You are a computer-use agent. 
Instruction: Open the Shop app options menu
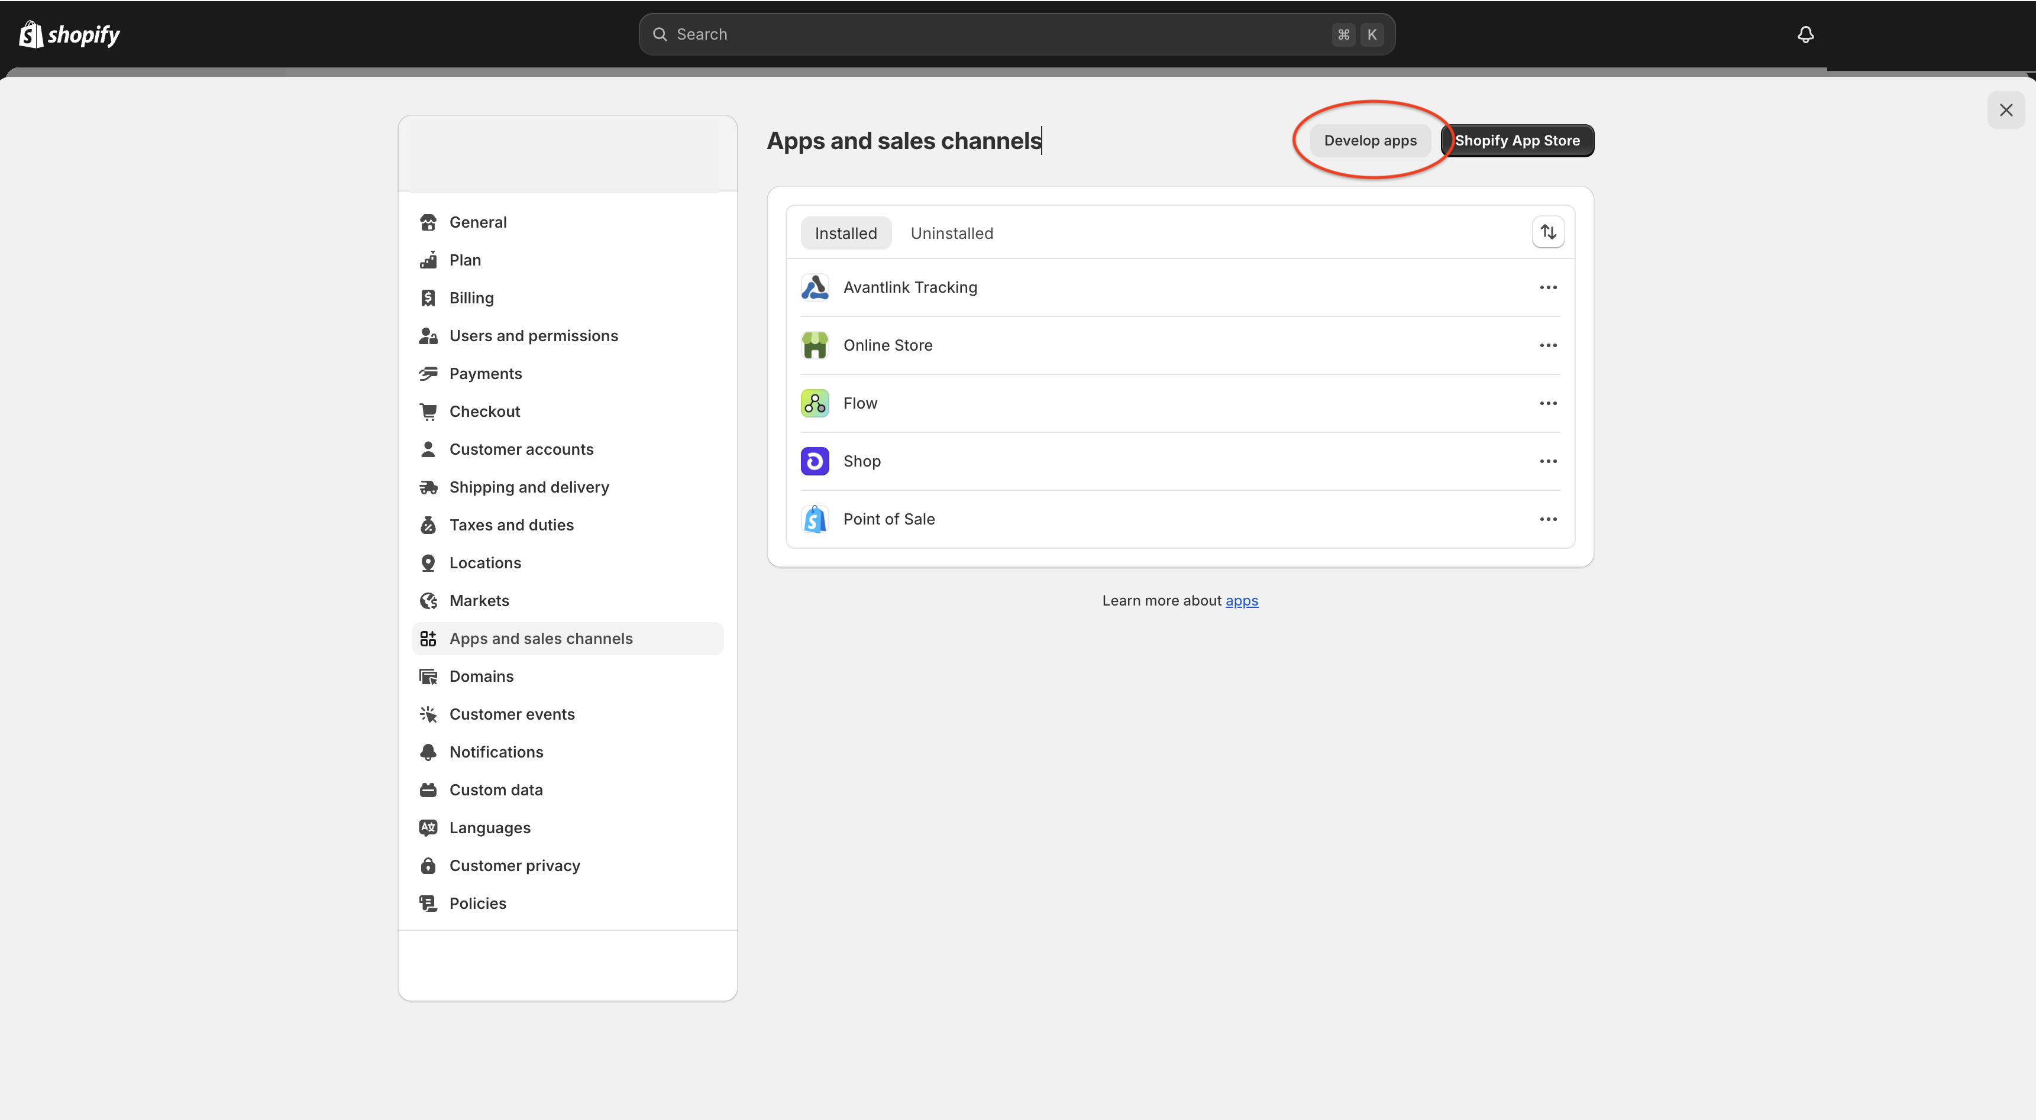[x=1547, y=462]
